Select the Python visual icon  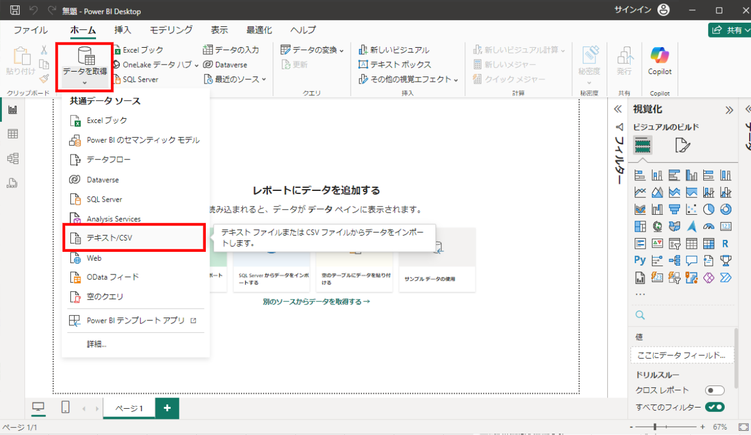641,260
